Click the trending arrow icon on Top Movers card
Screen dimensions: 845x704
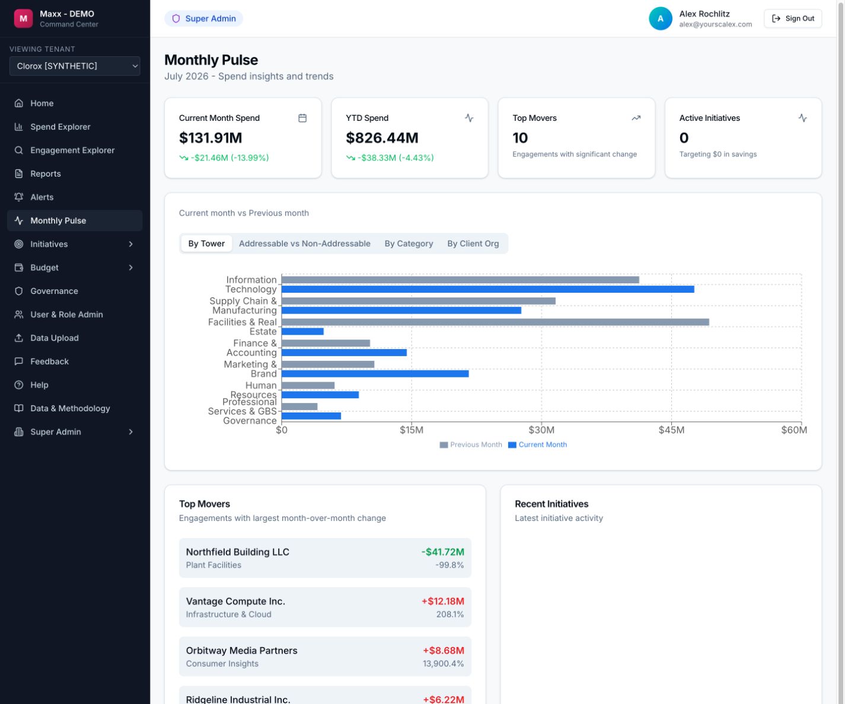[x=636, y=118]
